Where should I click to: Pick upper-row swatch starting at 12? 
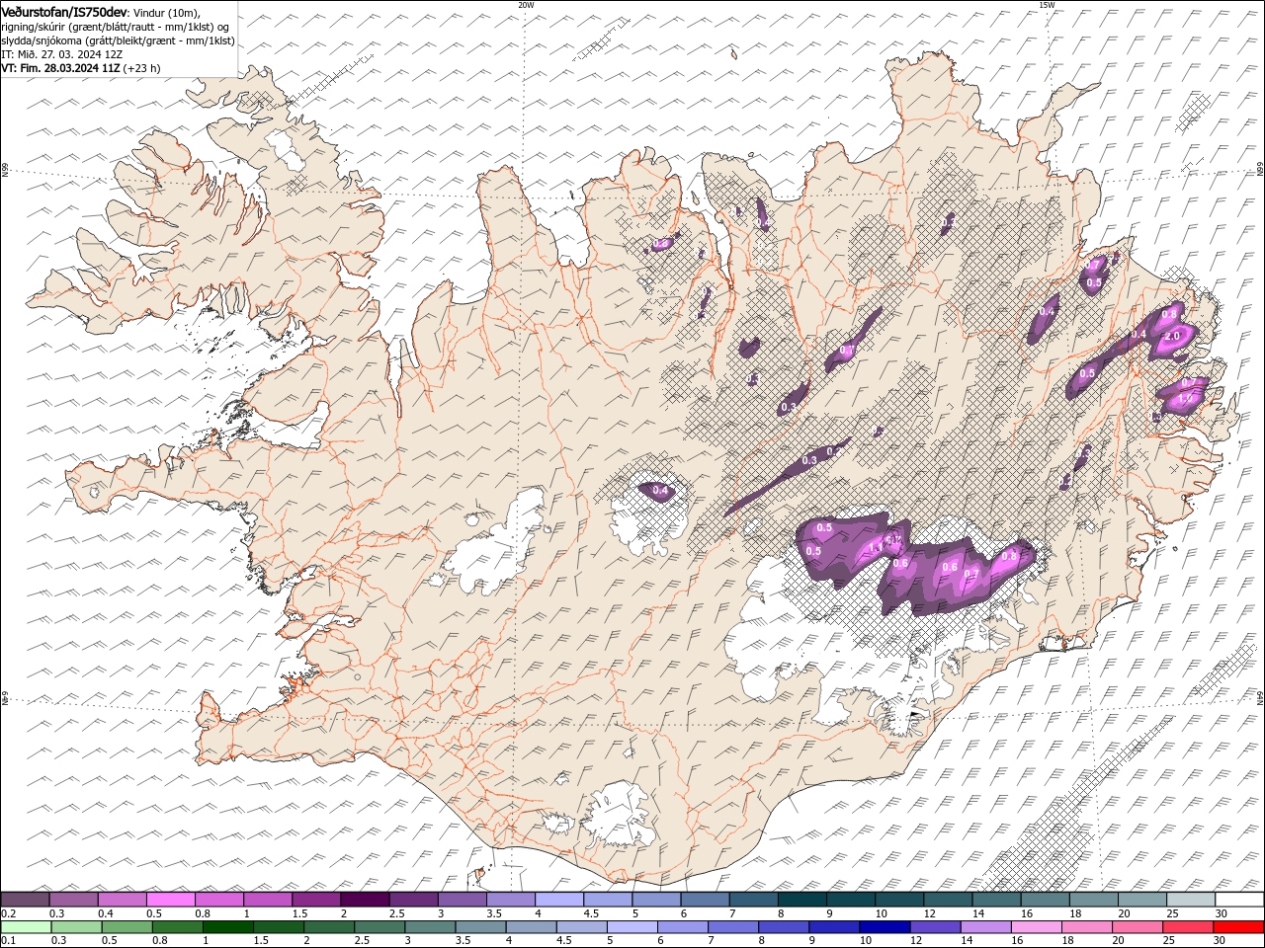948,900
